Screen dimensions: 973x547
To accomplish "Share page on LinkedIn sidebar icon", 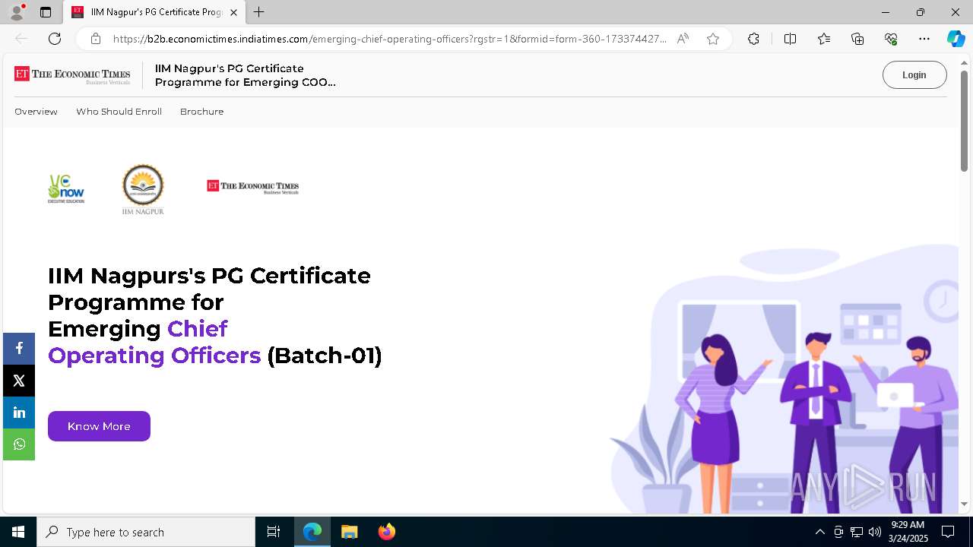I will tap(19, 413).
